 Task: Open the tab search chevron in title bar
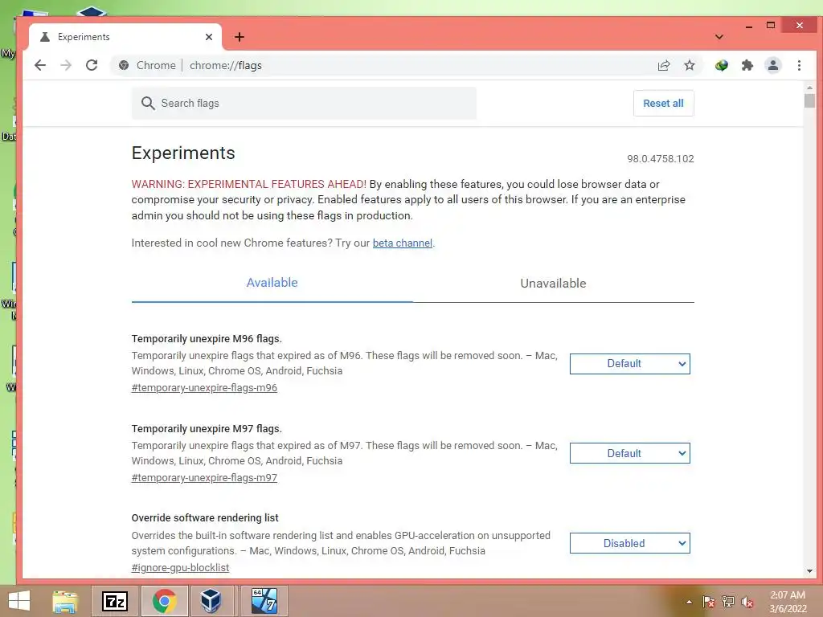click(719, 37)
